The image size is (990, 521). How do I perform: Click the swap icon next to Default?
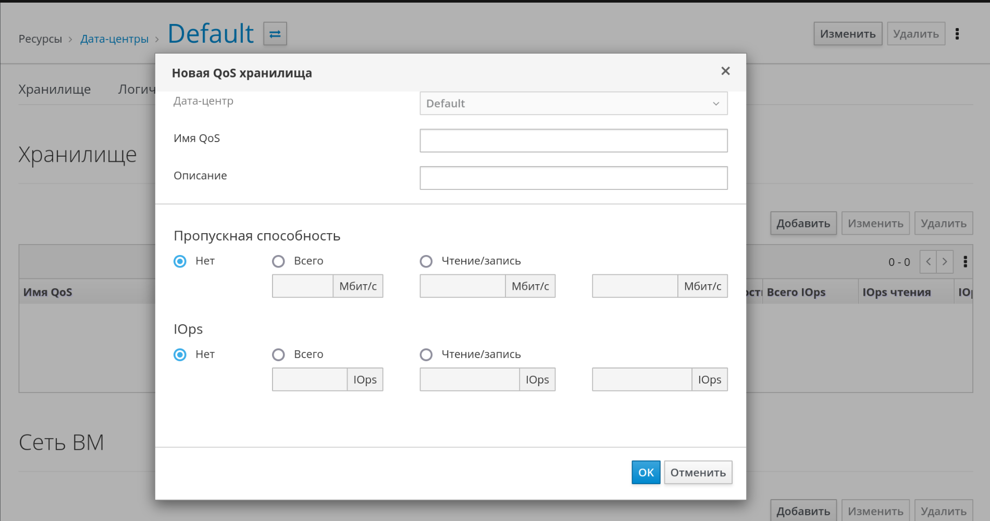pyautogui.click(x=275, y=34)
